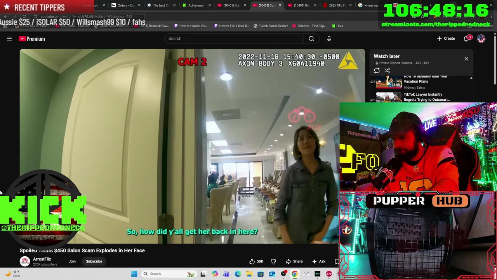Open Task View on the taskbar

(203, 274)
